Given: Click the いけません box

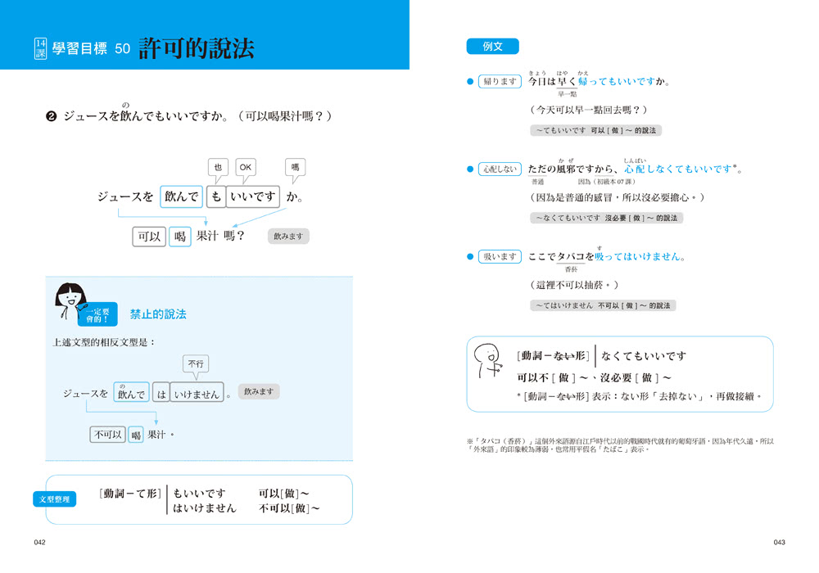Looking at the screenshot, I should pyautogui.click(x=197, y=395).
